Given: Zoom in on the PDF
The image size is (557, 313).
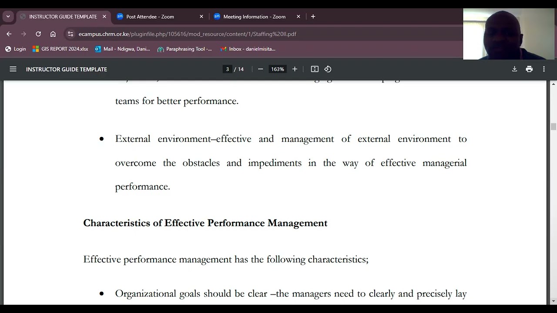Looking at the screenshot, I should tap(295, 69).
